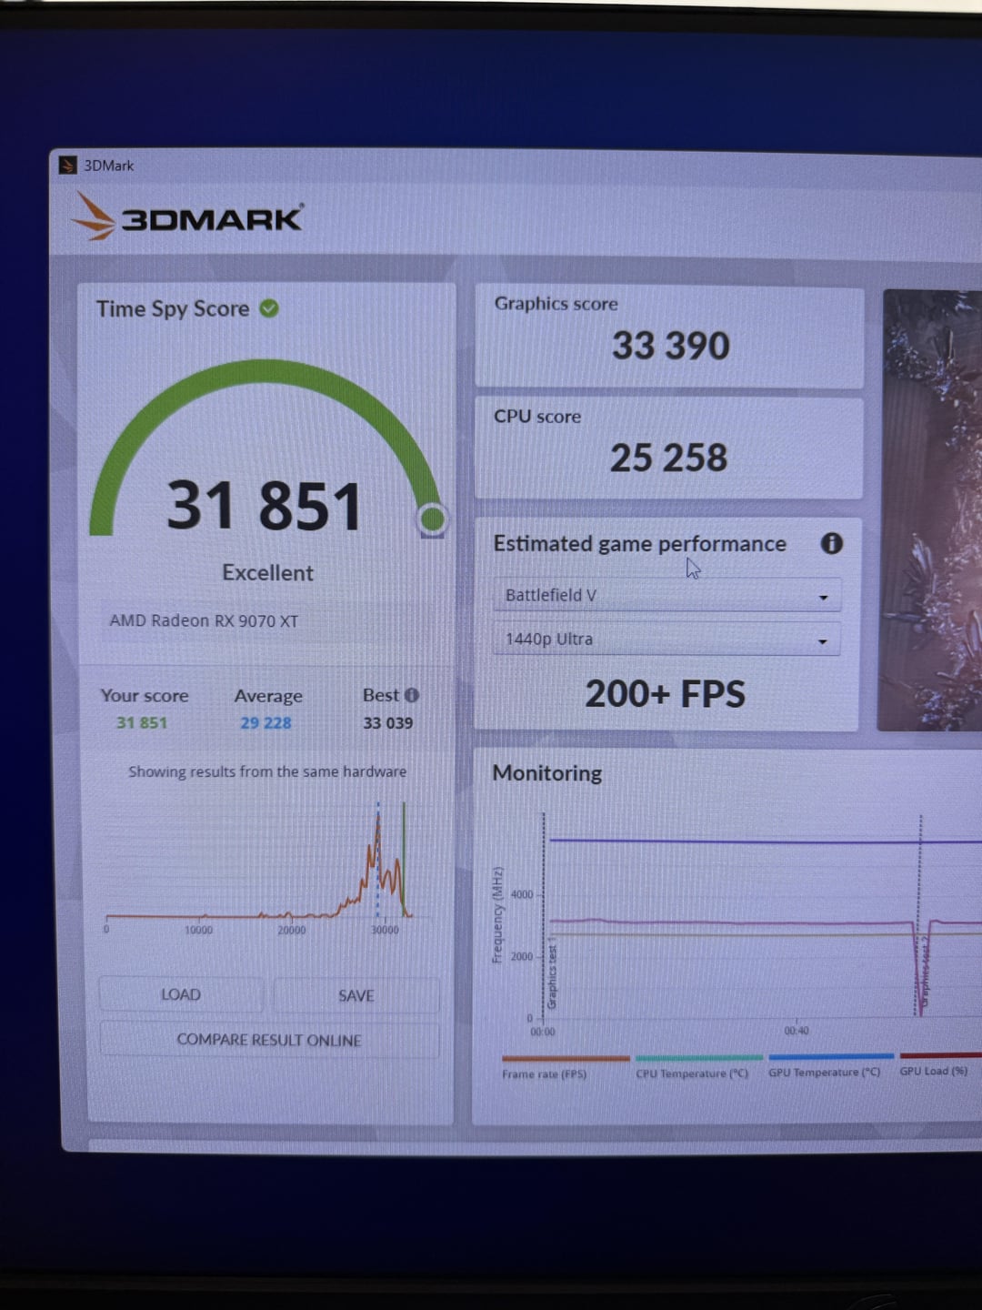Click the Graphics score value 33 390
This screenshot has width=982, height=1310.
670,346
